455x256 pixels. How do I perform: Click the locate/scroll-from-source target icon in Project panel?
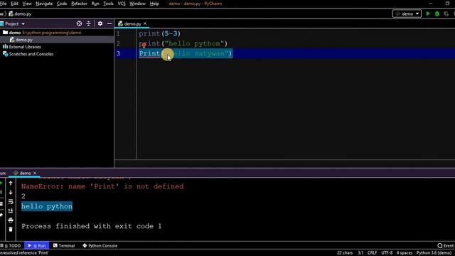(79, 23)
